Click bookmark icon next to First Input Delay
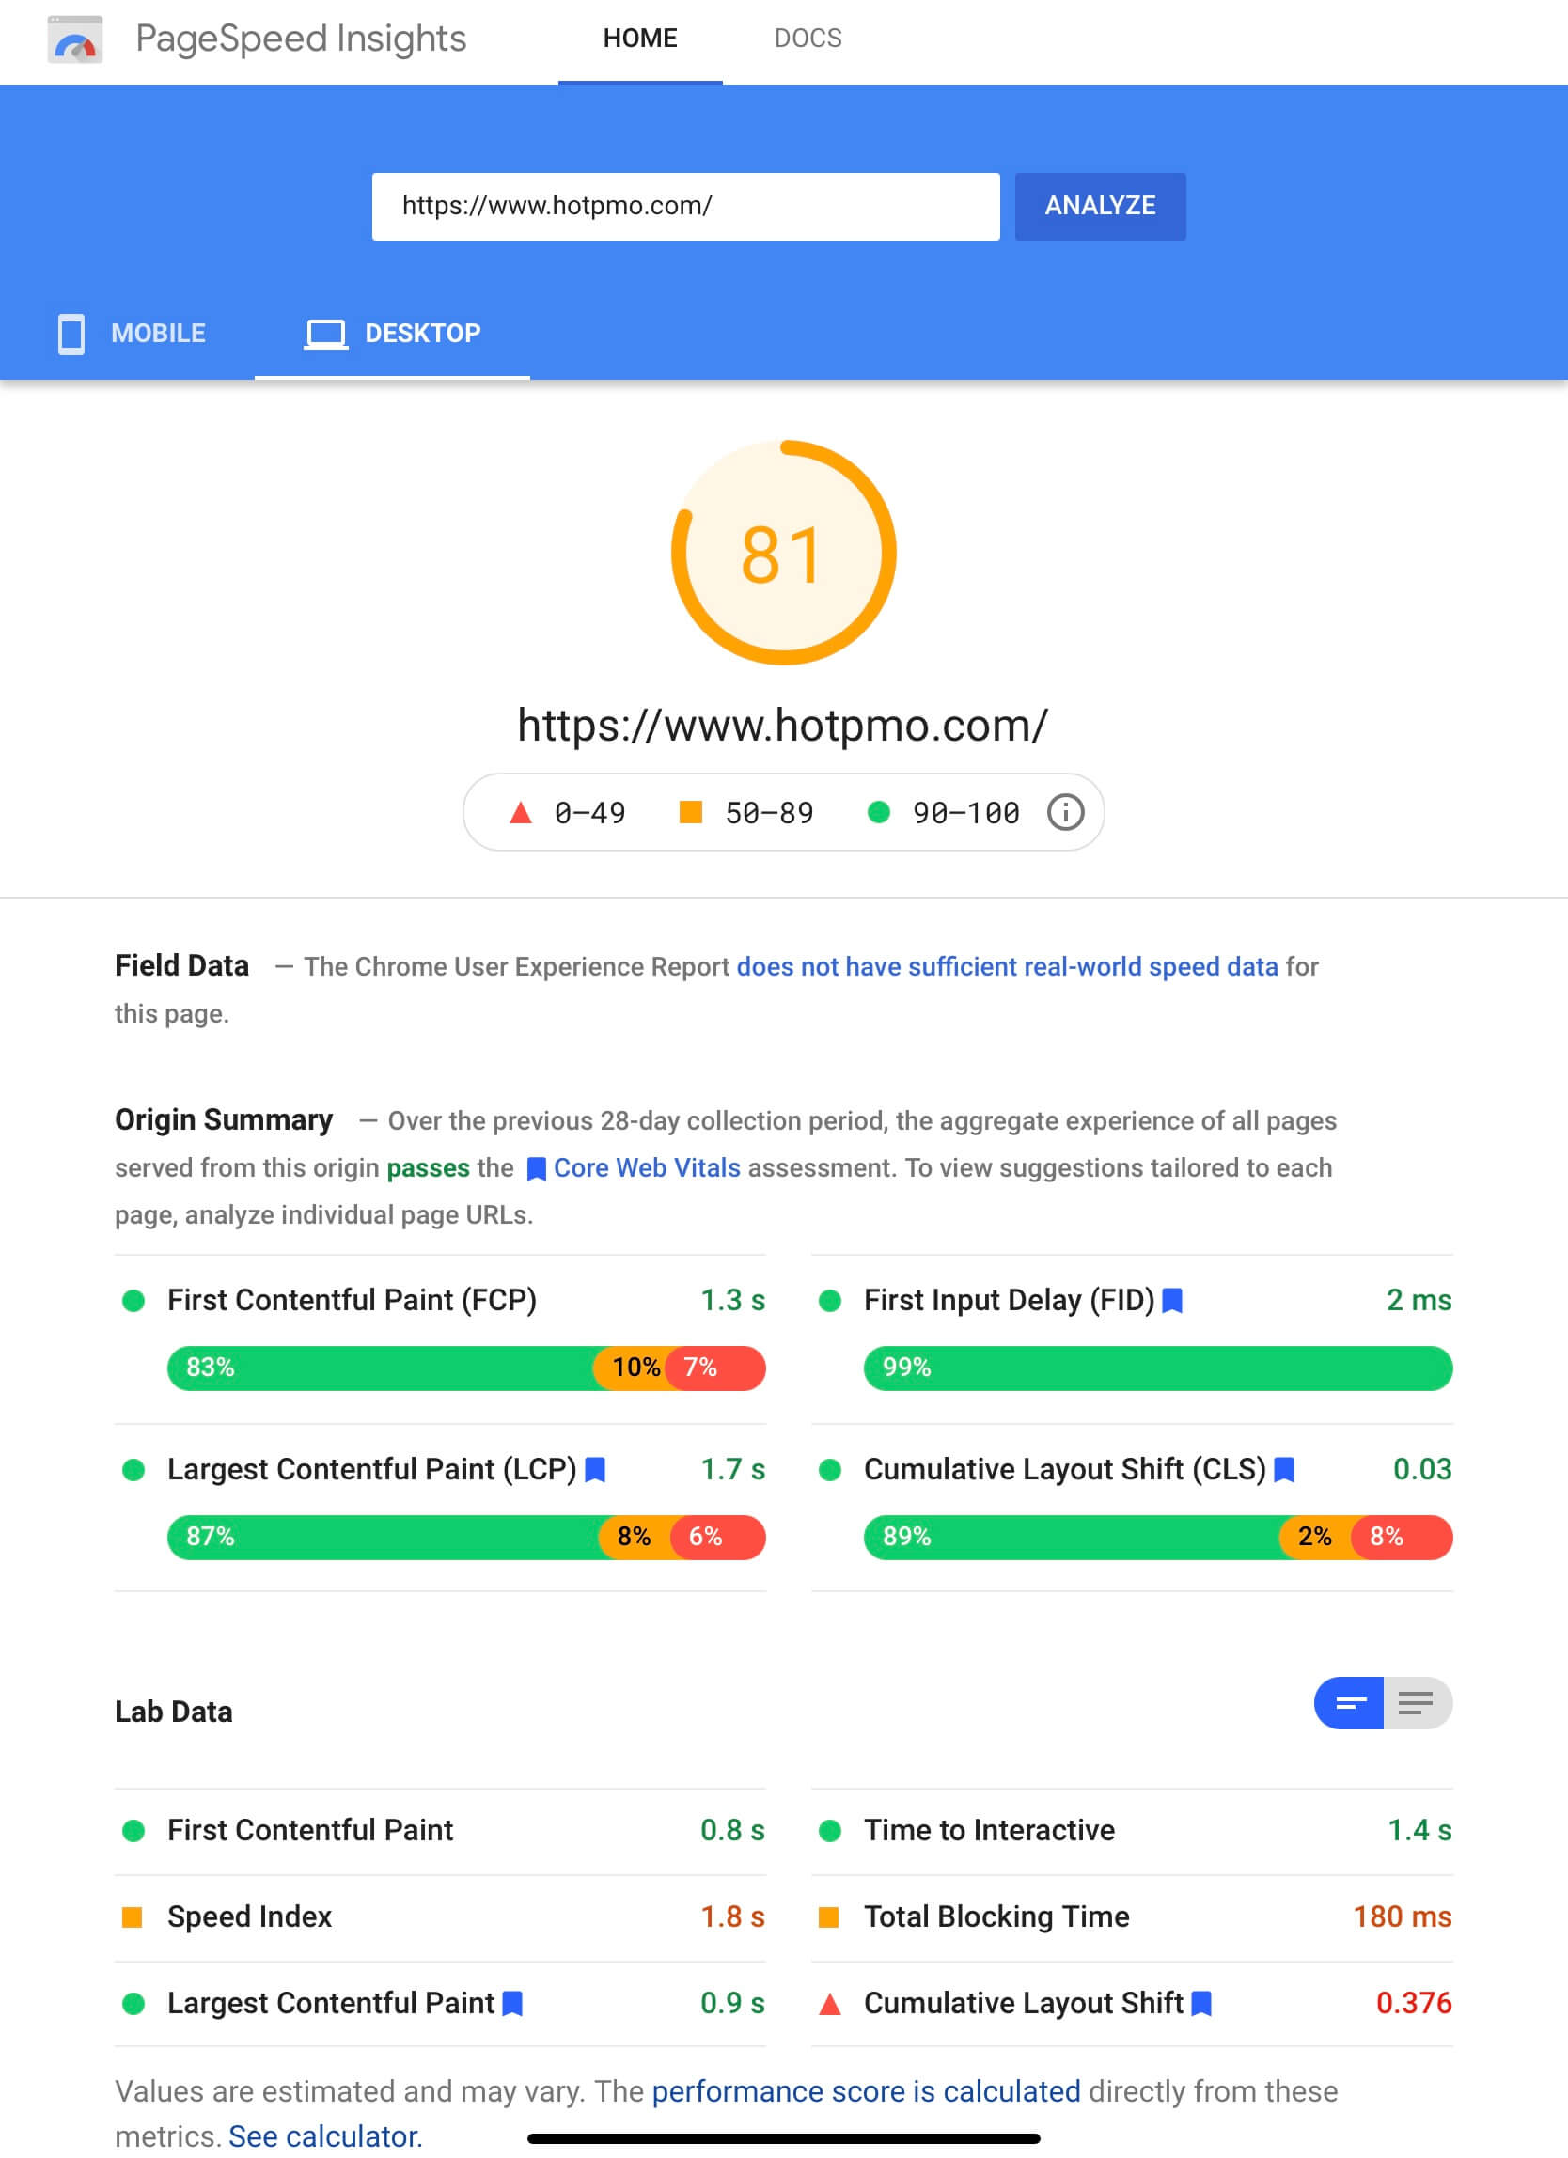This screenshot has width=1568, height=2158. tap(1172, 1301)
